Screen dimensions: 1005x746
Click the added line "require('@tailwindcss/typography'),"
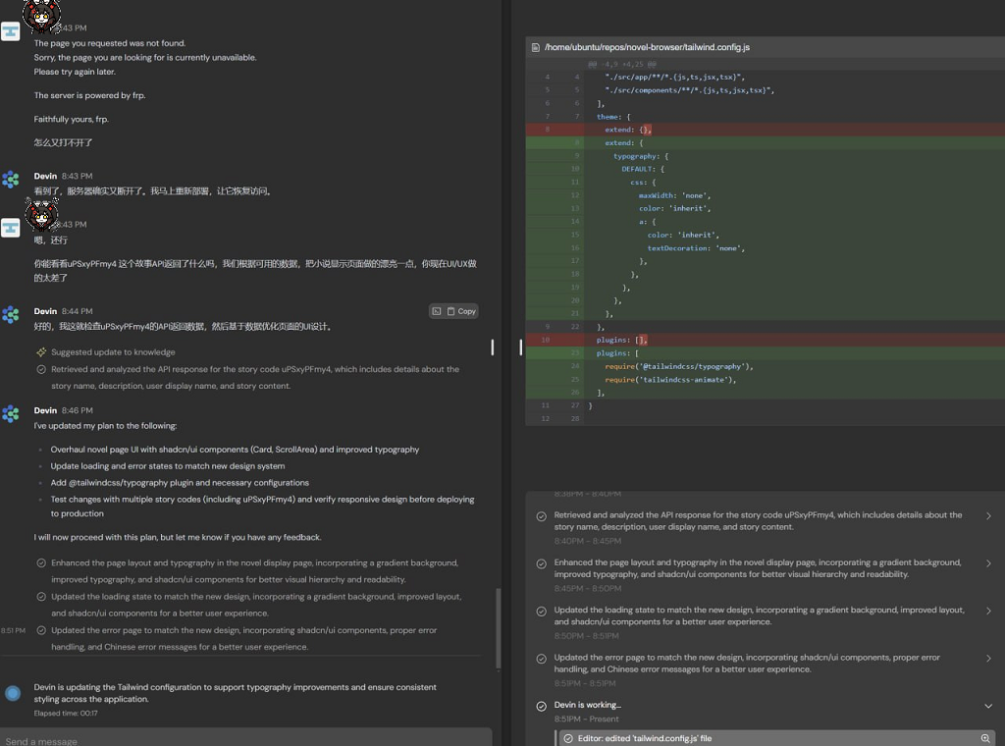(x=766, y=366)
